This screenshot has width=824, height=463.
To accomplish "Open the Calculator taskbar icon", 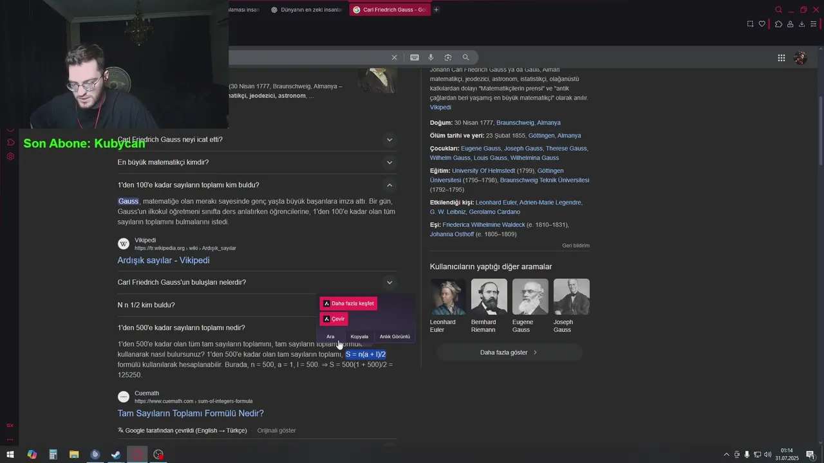I will pyautogui.click(x=53, y=455).
